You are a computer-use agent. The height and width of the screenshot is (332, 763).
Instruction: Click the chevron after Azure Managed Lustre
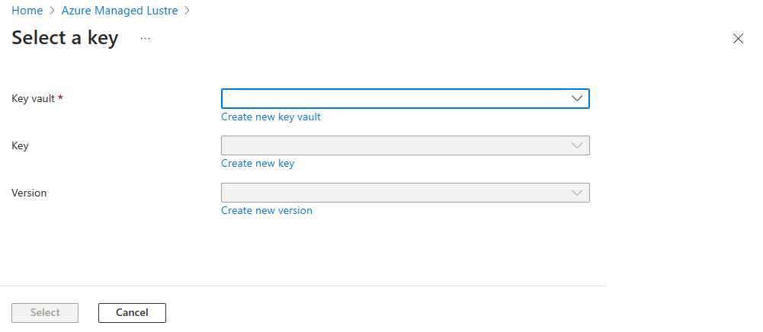point(188,11)
